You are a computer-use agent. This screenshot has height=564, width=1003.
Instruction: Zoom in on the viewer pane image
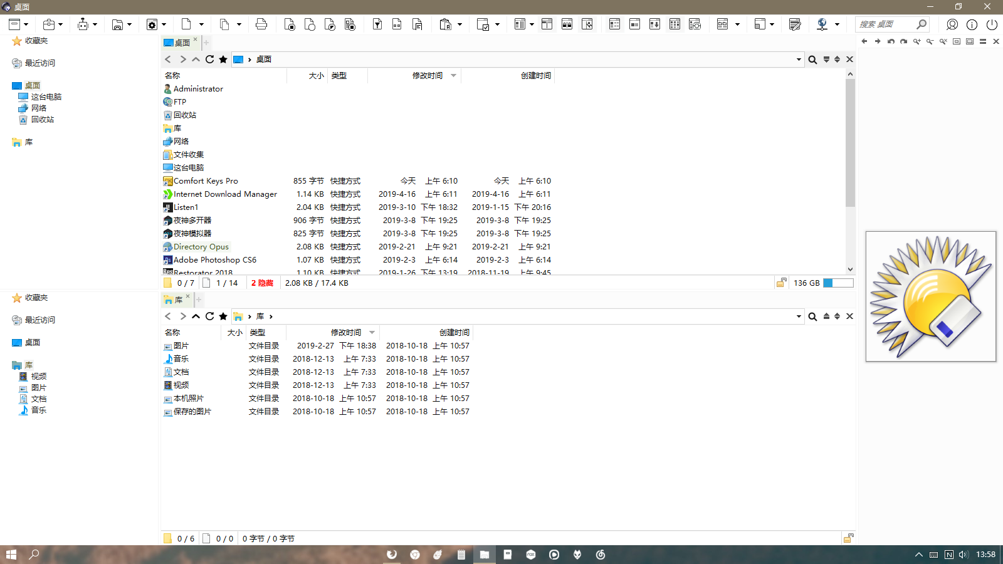(x=916, y=41)
